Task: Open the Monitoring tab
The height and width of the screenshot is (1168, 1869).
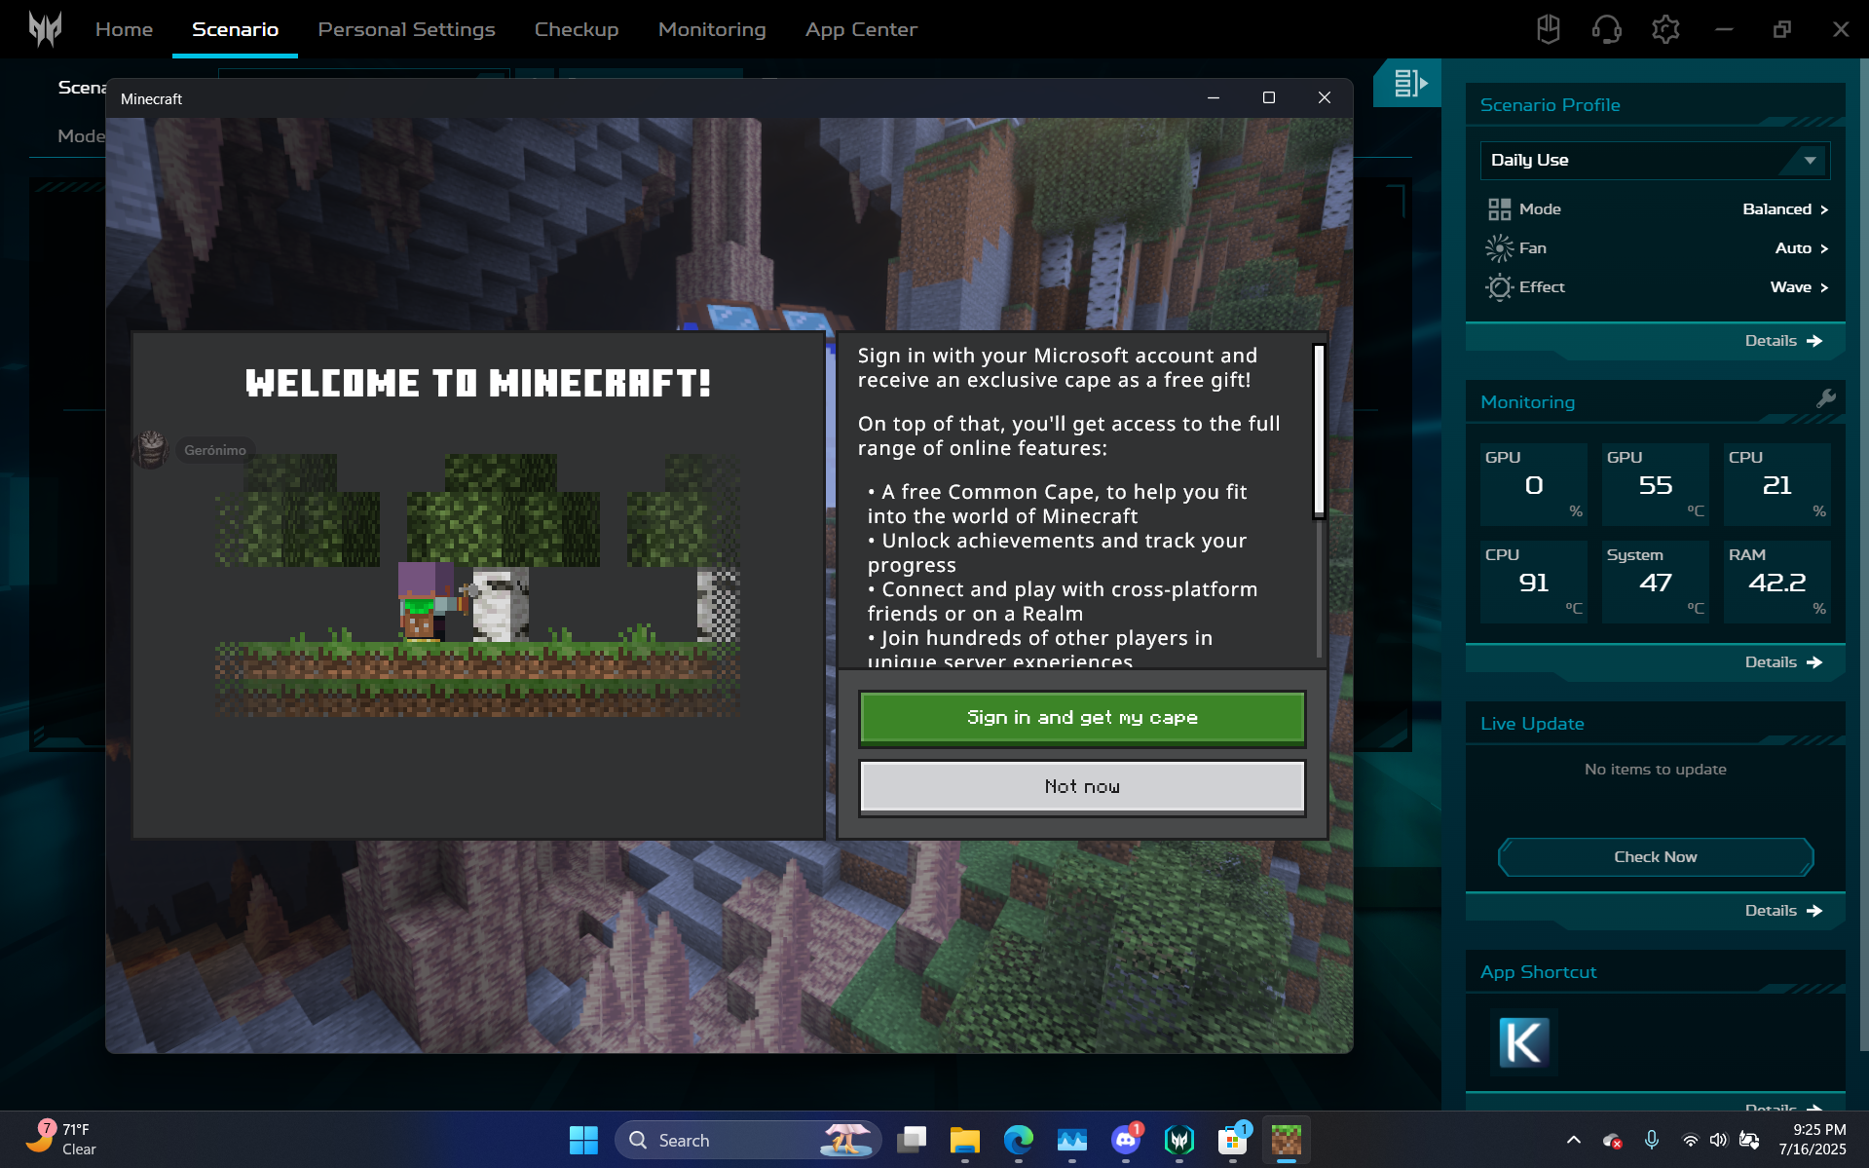Action: (712, 29)
